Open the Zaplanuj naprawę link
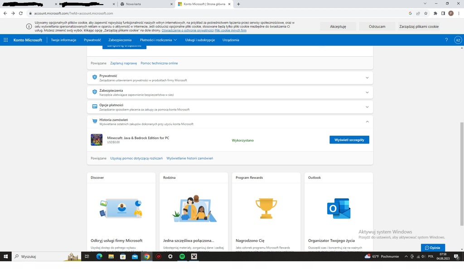The image size is (464, 269). pyautogui.click(x=123, y=63)
